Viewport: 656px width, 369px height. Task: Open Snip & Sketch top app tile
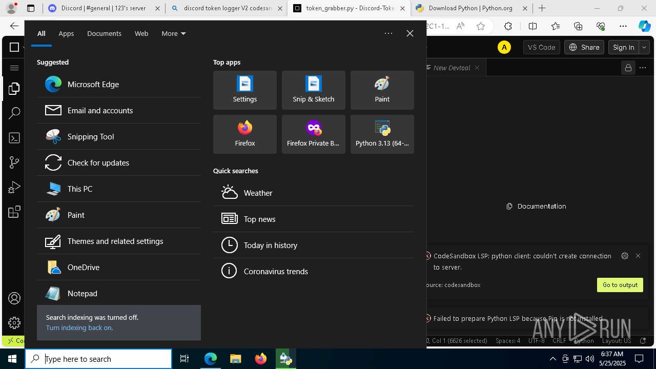314,90
